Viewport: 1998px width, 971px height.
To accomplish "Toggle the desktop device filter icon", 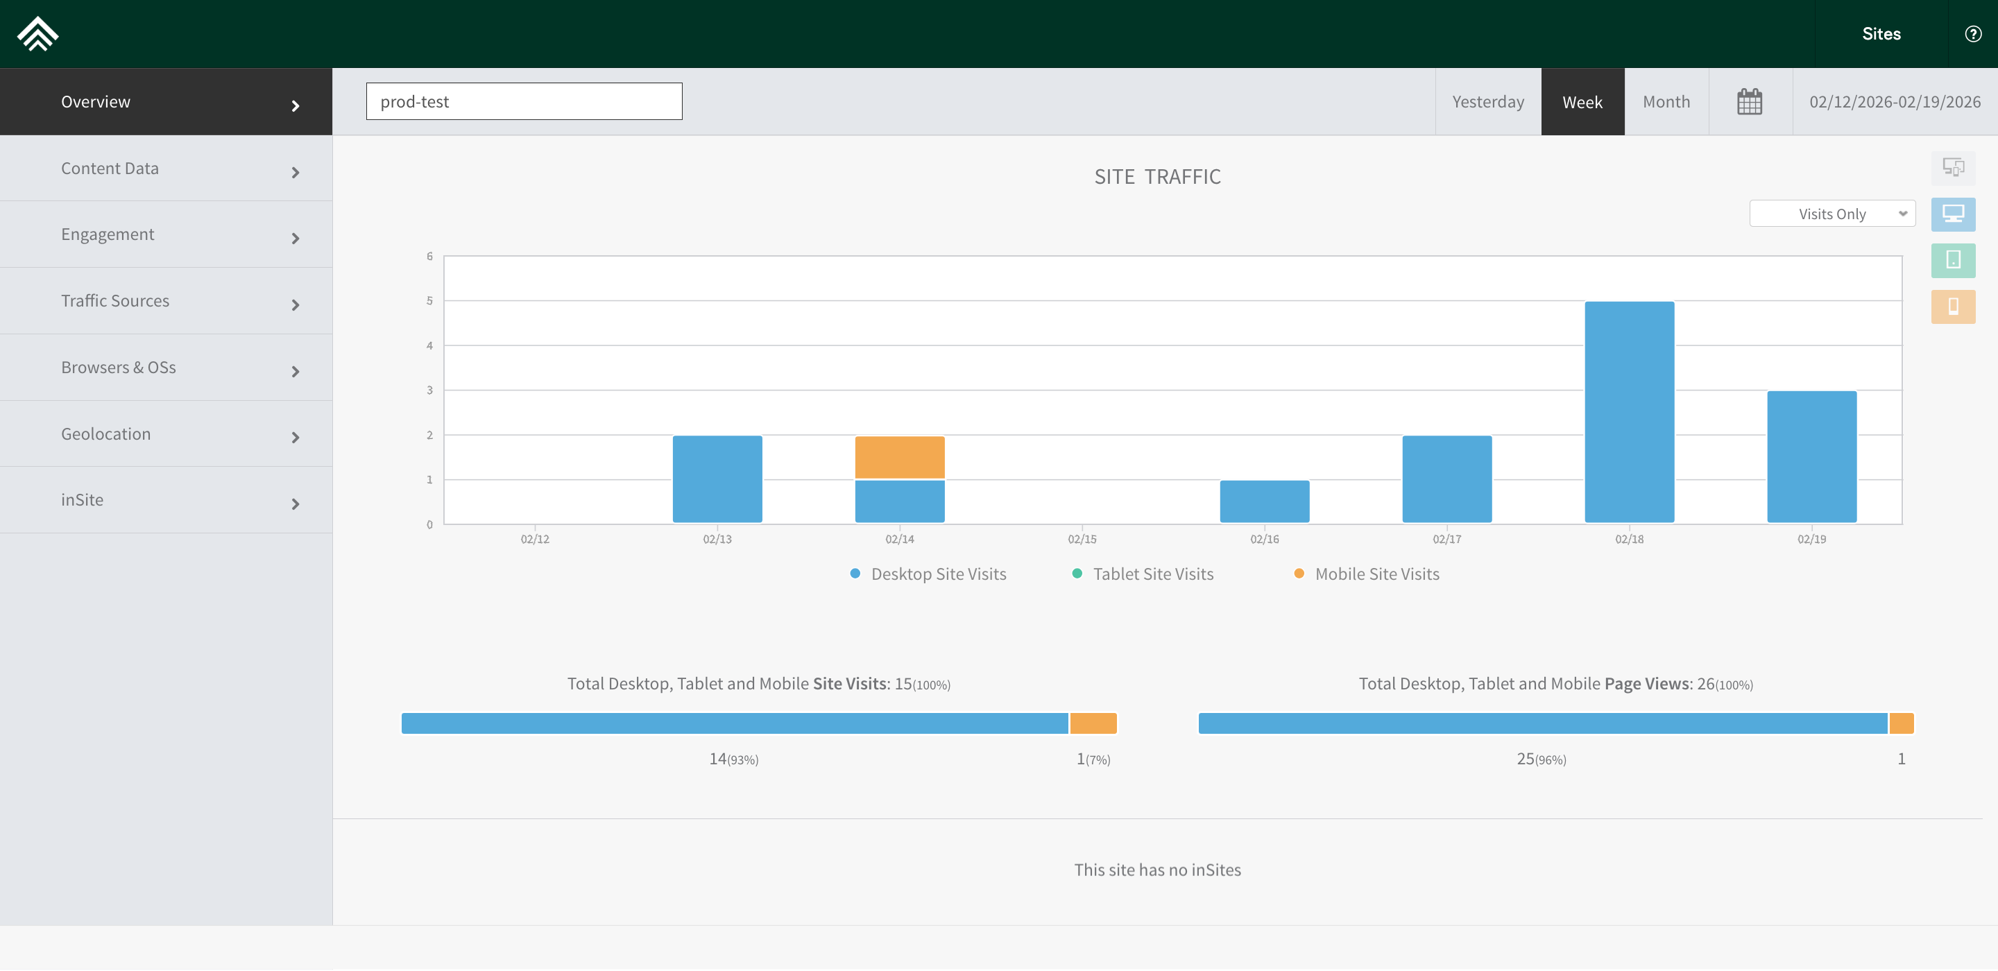I will pos(1952,214).
